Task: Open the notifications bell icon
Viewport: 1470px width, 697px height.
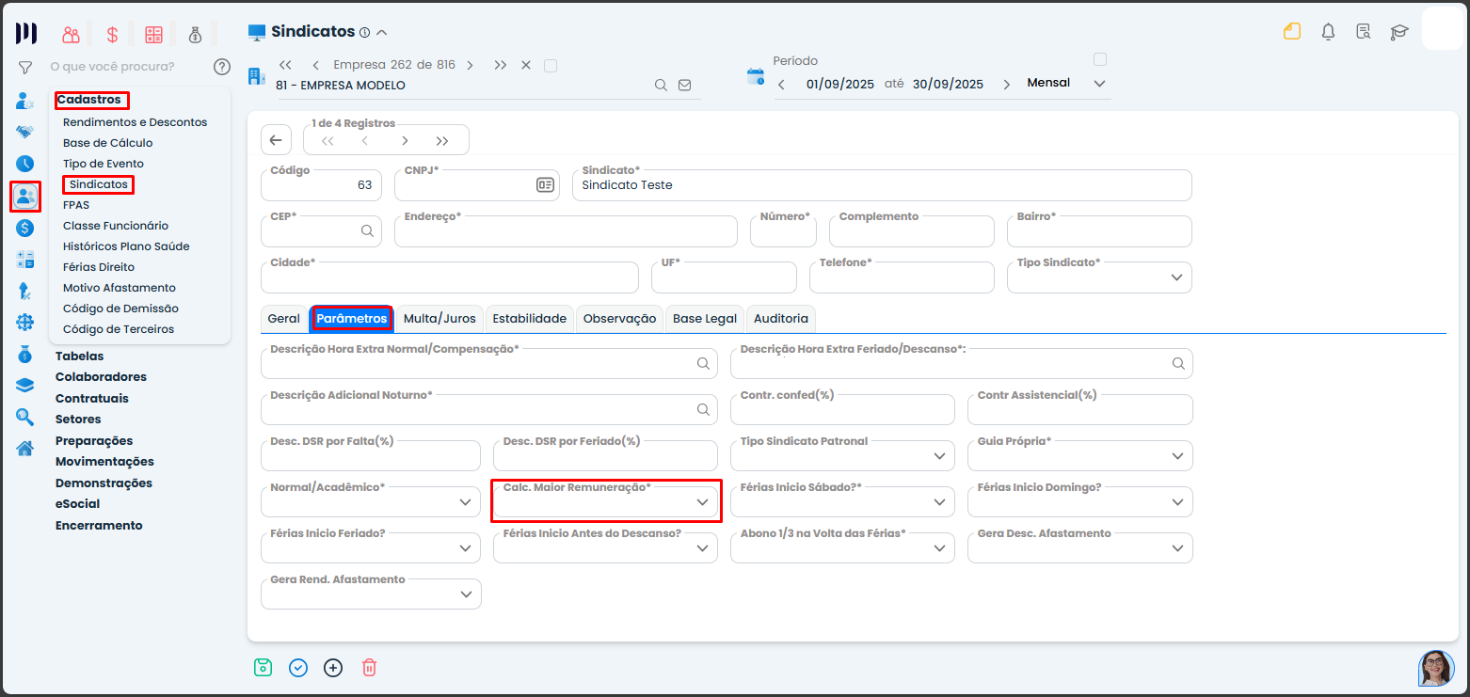Action: pyautogui.click(x=1328, y=32)
